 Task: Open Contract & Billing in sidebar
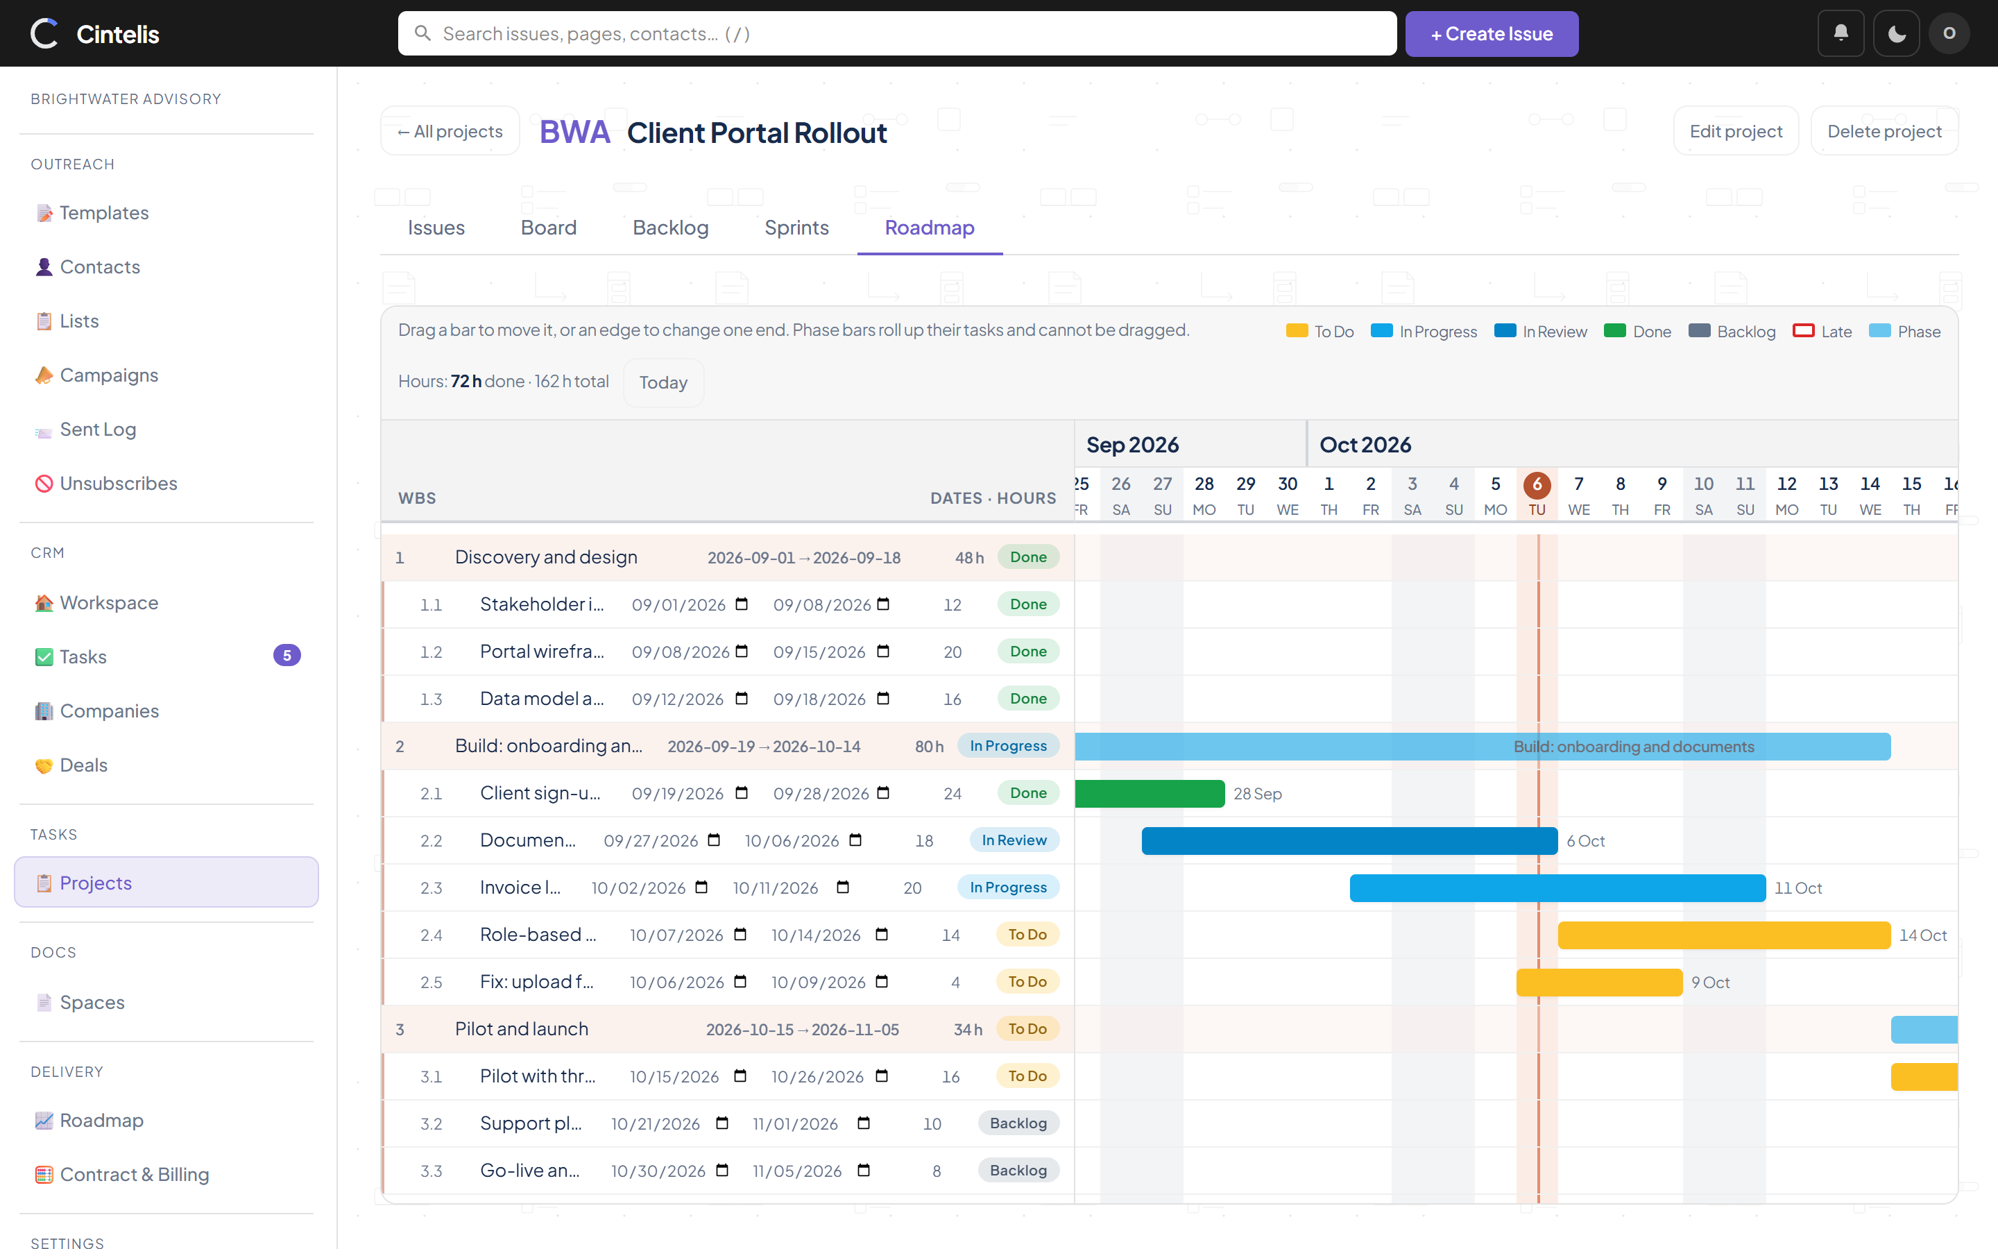click(166, 1175)
